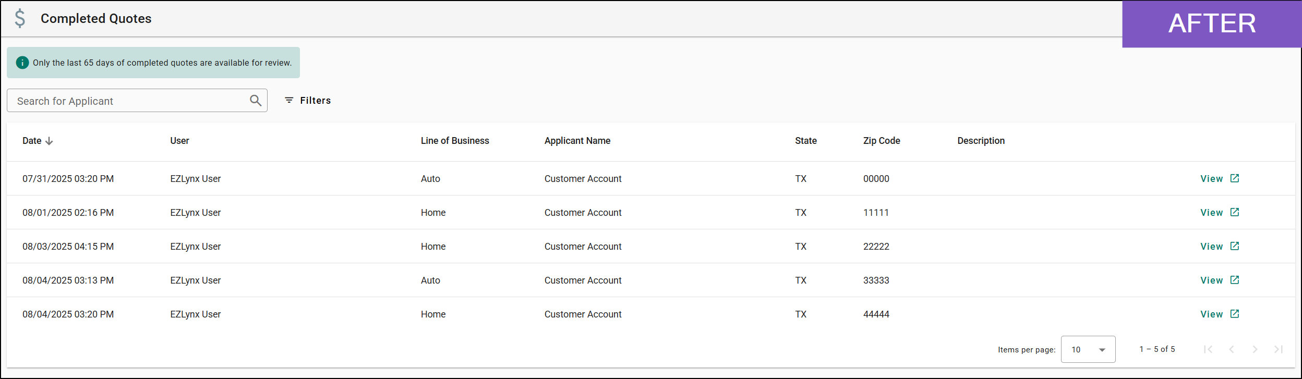1302x379 pixels.
Task: Expand the Items per page dropdown
Action: pyautogui.click(x=1088, y=349)
